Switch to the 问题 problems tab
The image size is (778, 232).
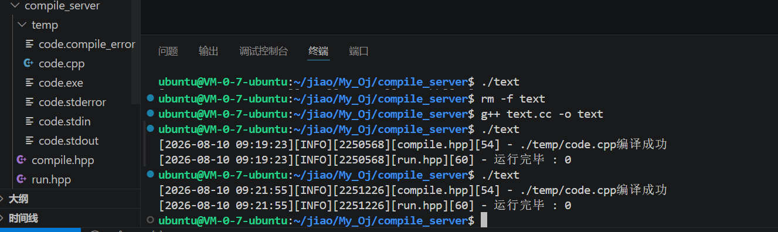[x=168, y=52]
